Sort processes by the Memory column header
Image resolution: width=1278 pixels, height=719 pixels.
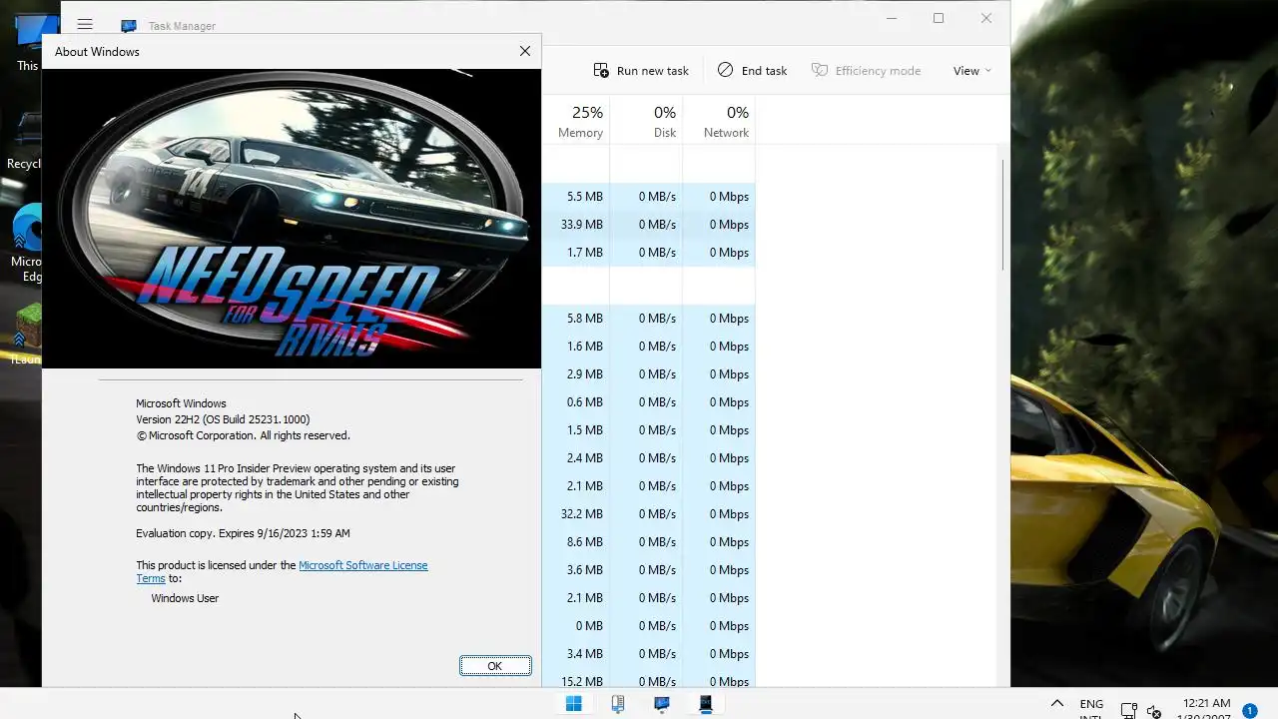580,122
